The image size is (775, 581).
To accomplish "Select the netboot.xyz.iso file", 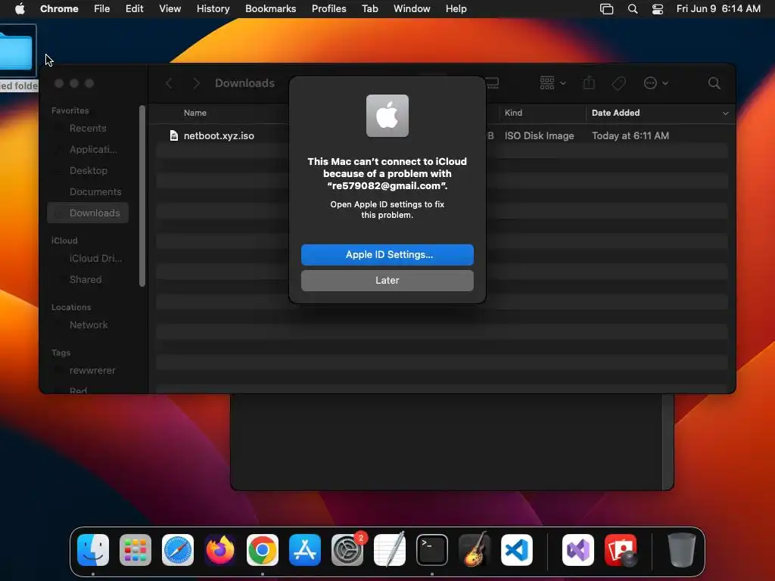I will coord(219,136).
